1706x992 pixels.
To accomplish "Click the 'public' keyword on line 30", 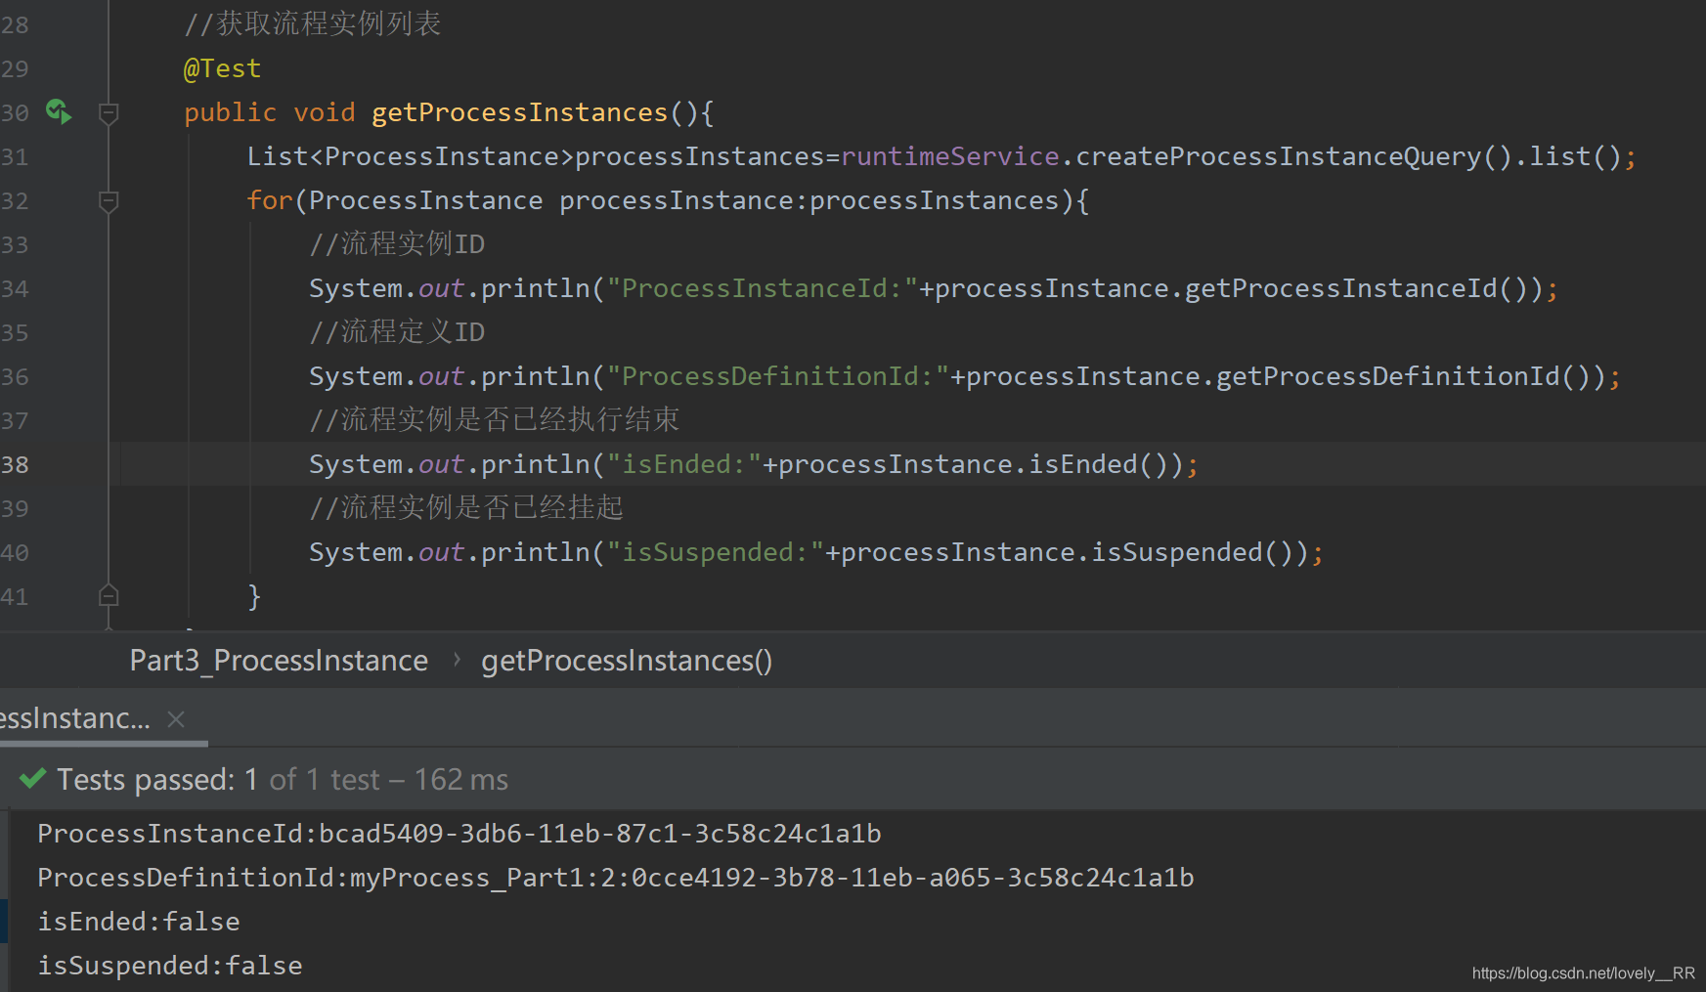I will pyautogui.click(x=231, y=112).
